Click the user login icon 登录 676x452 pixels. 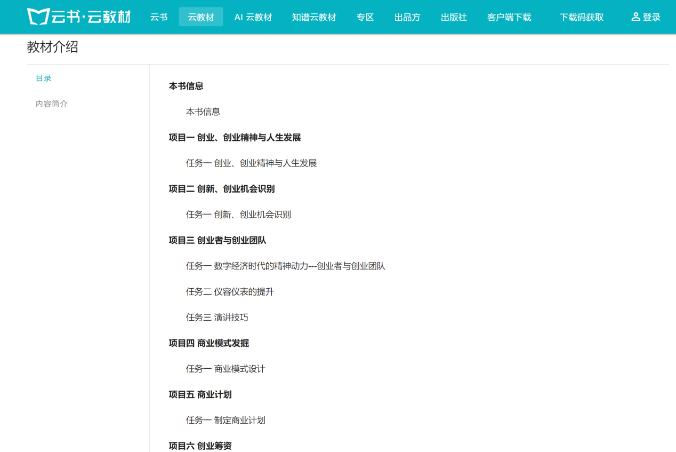pyautogui.click(x=646, y=17)
